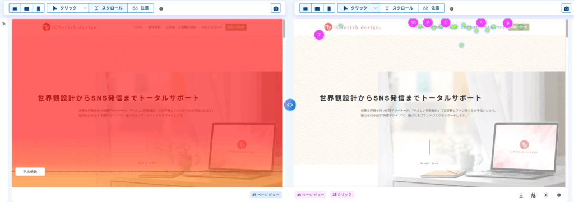Take screenshot with right panel camera icon

[x=566, y=8]
